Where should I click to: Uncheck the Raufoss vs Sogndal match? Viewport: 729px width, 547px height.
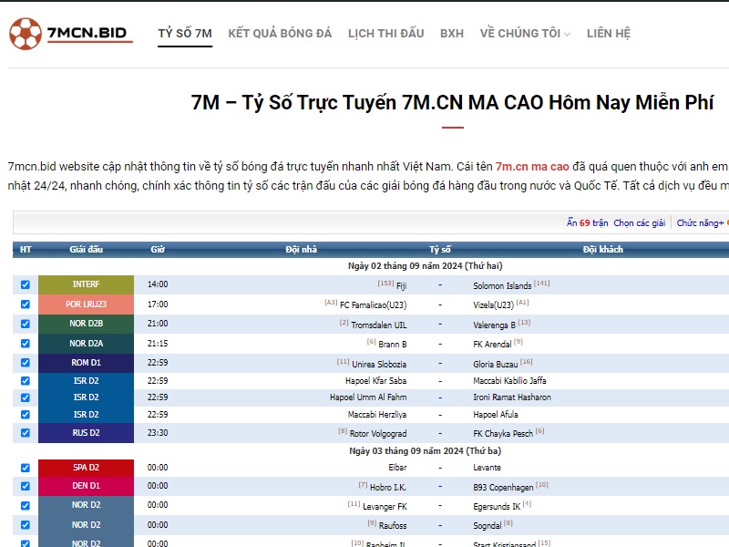26,525
